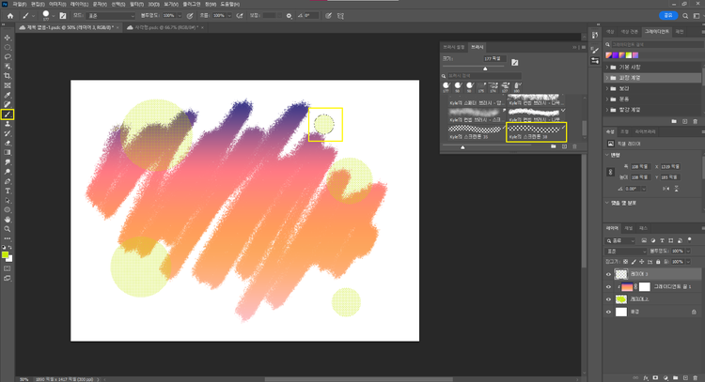Screen dimensions: 705x382
Task: Switch to the 브러시 설정 tab
Action: [x=456, y=45]
